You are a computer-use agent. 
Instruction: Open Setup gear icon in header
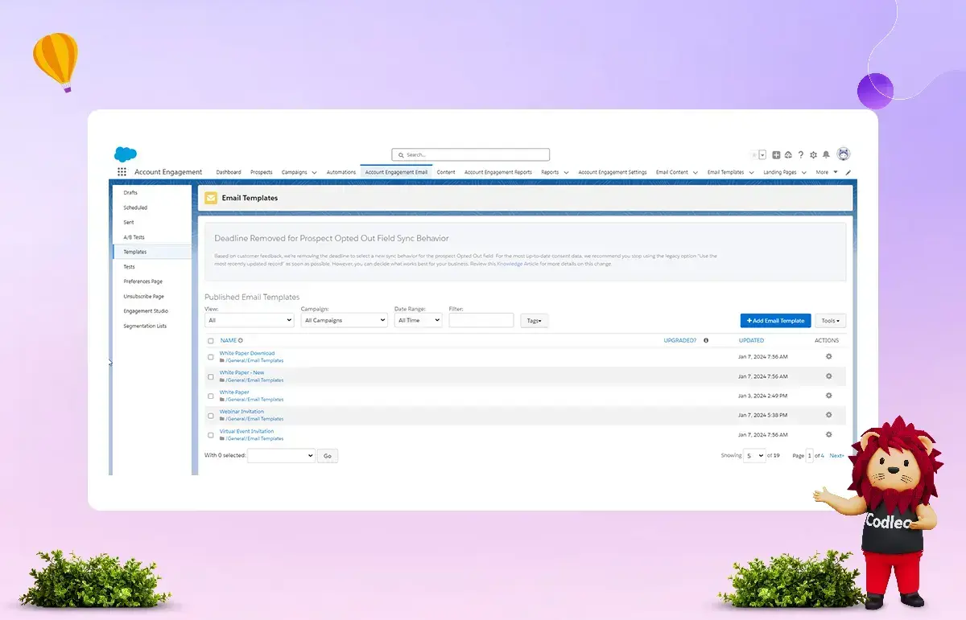pos(813,155)
